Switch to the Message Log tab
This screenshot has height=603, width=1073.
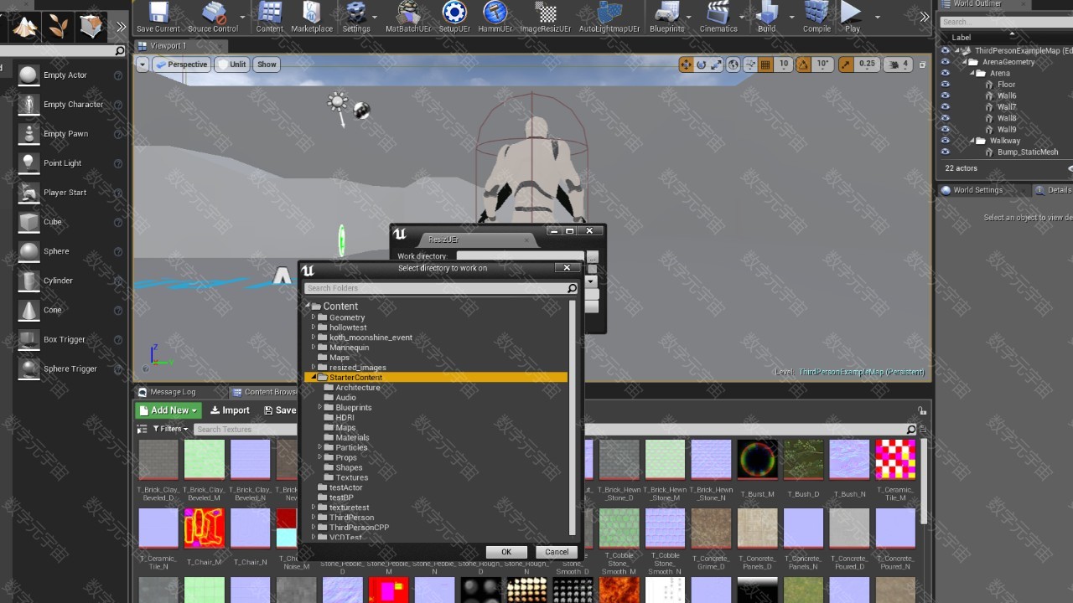[x=172, y=392]
